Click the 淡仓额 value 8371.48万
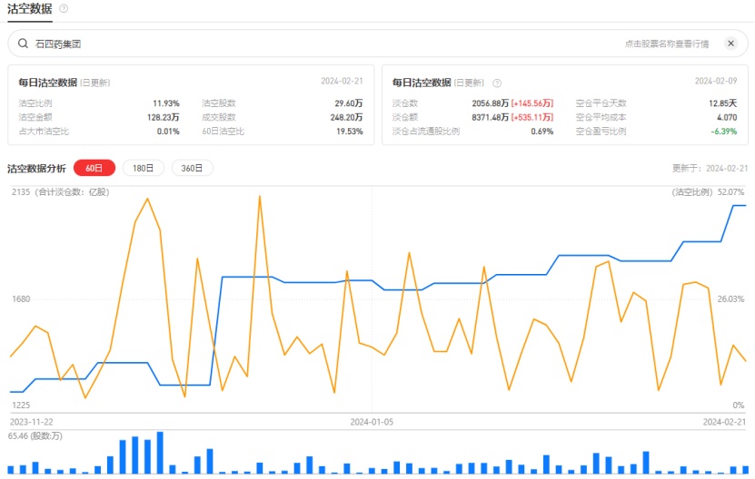The image size is (755, 479). [x=490, y=117]
